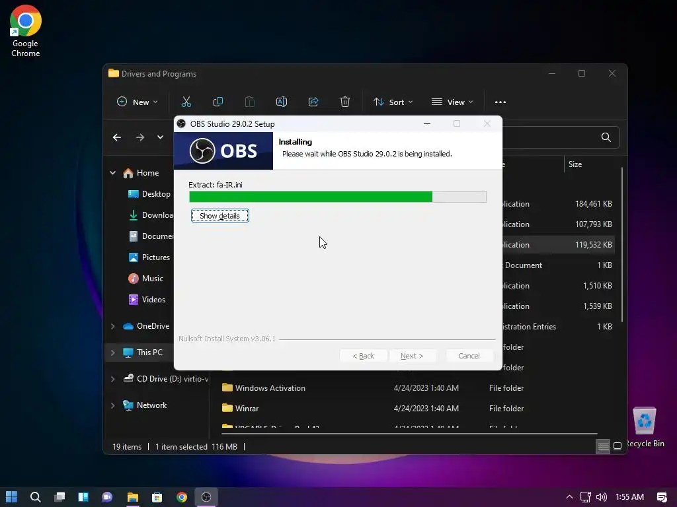Open Task View from taskbar
677x507 pixels.
tap(60, 497)
